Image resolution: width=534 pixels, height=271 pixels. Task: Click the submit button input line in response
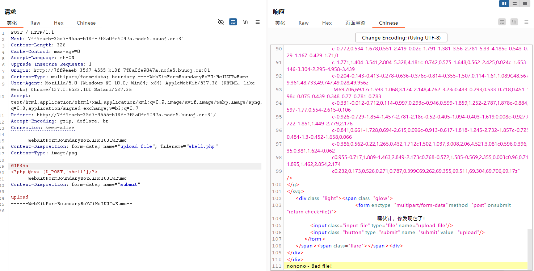click(397, 232)
